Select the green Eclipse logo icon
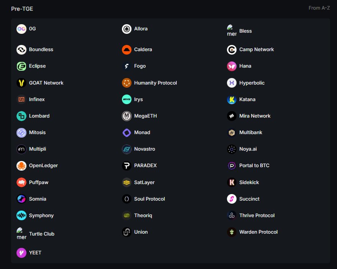This screenshot has width=337, height=269. click(21, 66)
